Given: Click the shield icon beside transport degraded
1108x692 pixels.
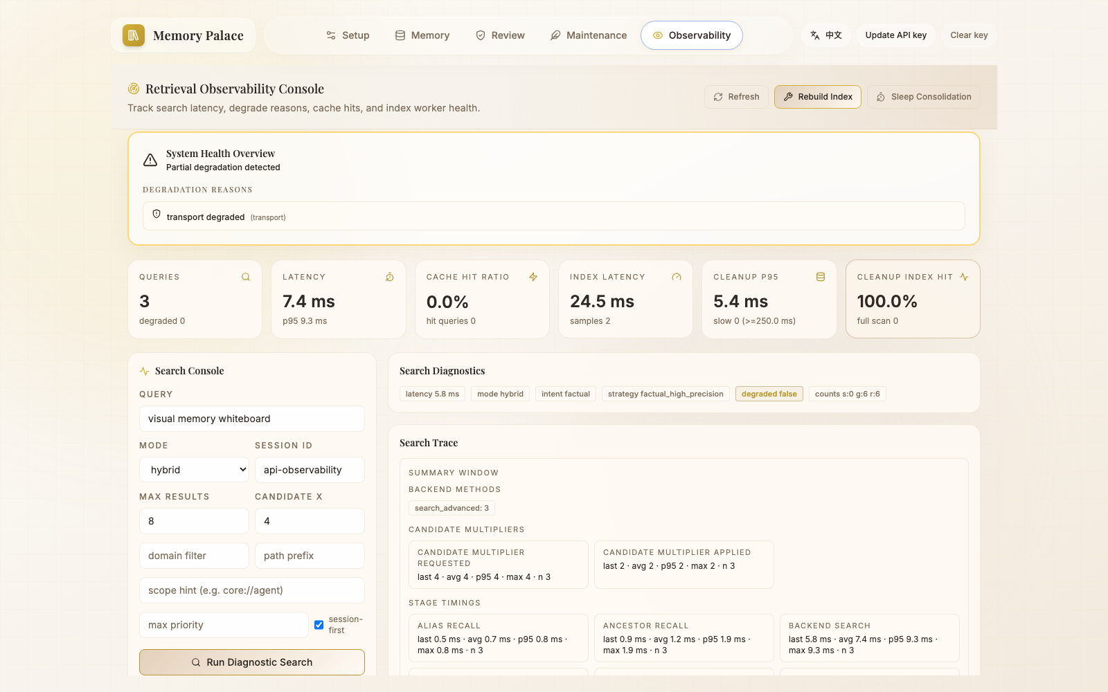Looking at the screenshot, I should 157,214.
